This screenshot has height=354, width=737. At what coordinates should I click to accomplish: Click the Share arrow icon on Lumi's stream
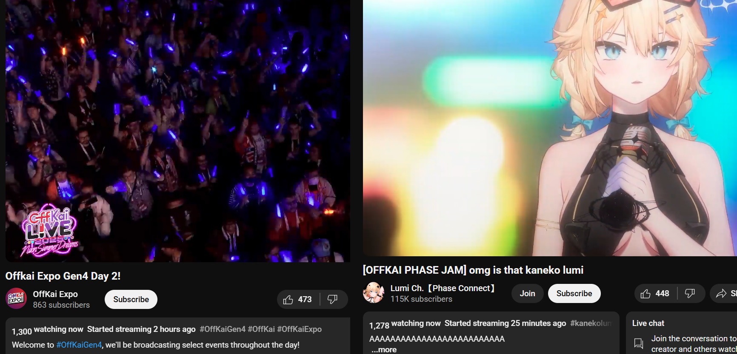pos(721,294)
